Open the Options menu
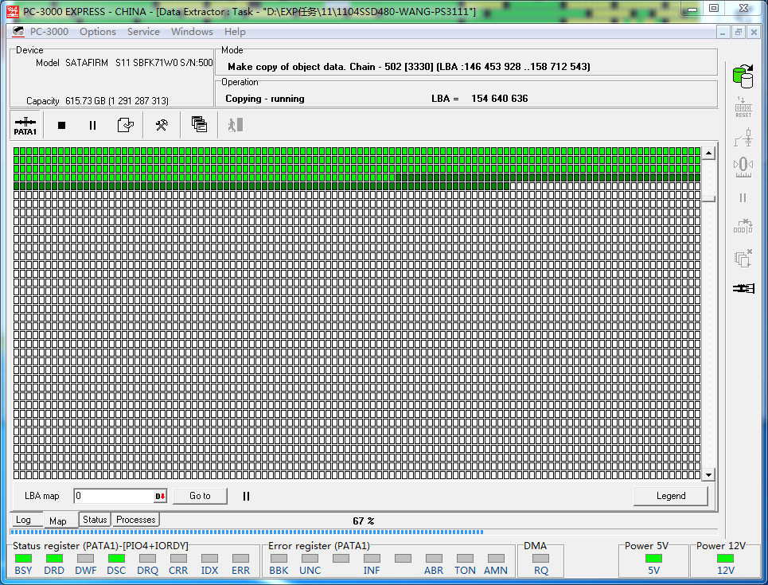This screenshot has width=768, height=585. click(x=98, y=32)
